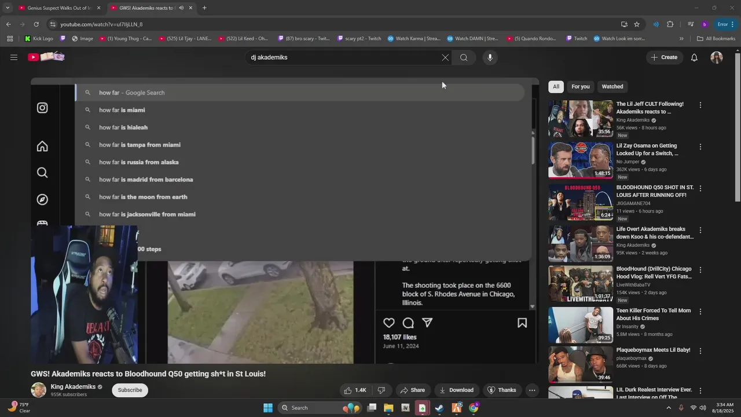This screenshot has width=741, height=417.
Task: Open more actions ellipsis under video
Action: coord(532,390)
